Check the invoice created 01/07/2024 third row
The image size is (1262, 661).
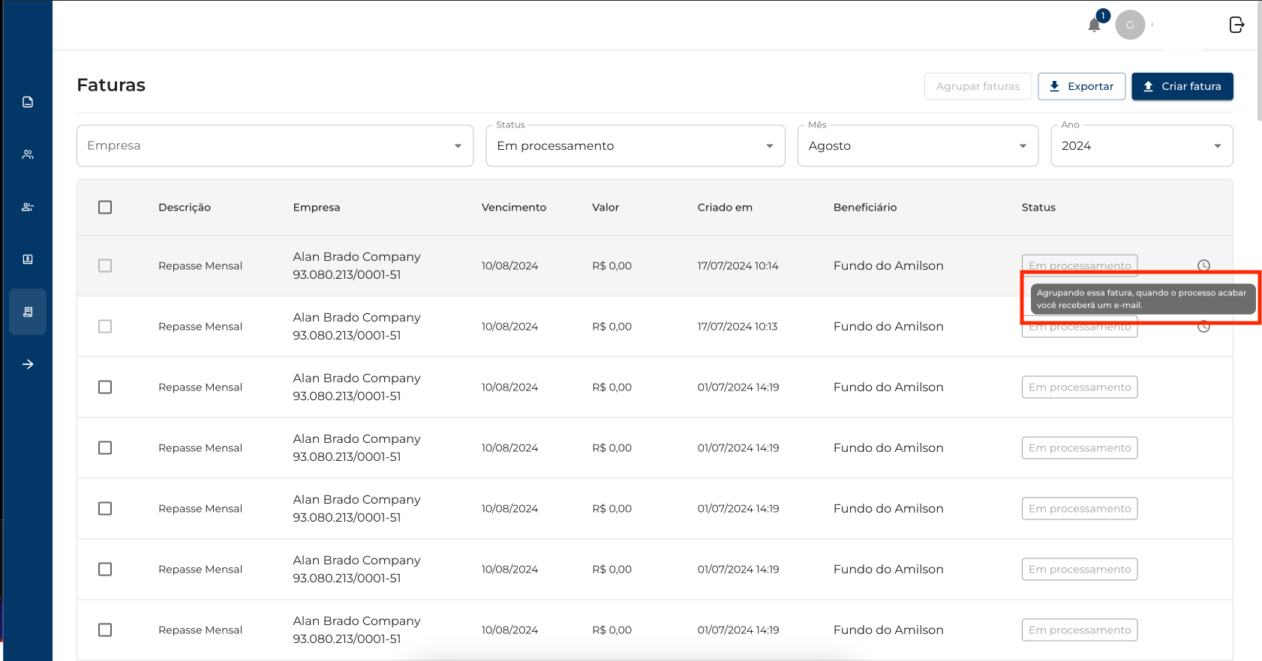[x=105, y=387]
